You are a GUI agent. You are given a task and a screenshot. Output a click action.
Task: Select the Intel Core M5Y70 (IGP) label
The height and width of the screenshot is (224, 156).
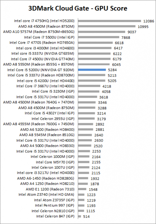click(55, 162)
